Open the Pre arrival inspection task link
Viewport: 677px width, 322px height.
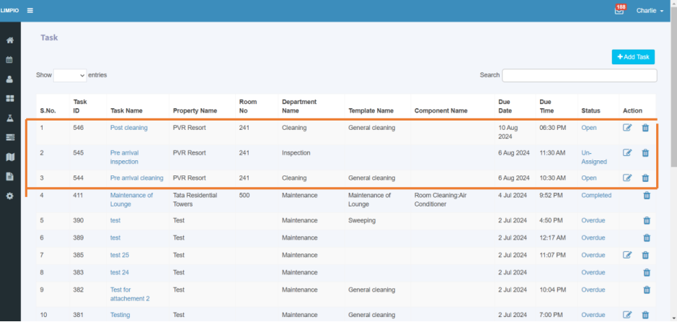click(x=124, y=157)
